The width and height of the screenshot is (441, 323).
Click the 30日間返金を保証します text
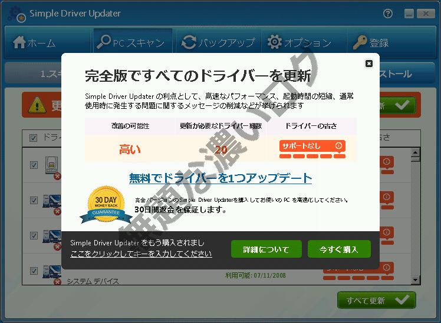pyautogui.click(x=180, y=209)
